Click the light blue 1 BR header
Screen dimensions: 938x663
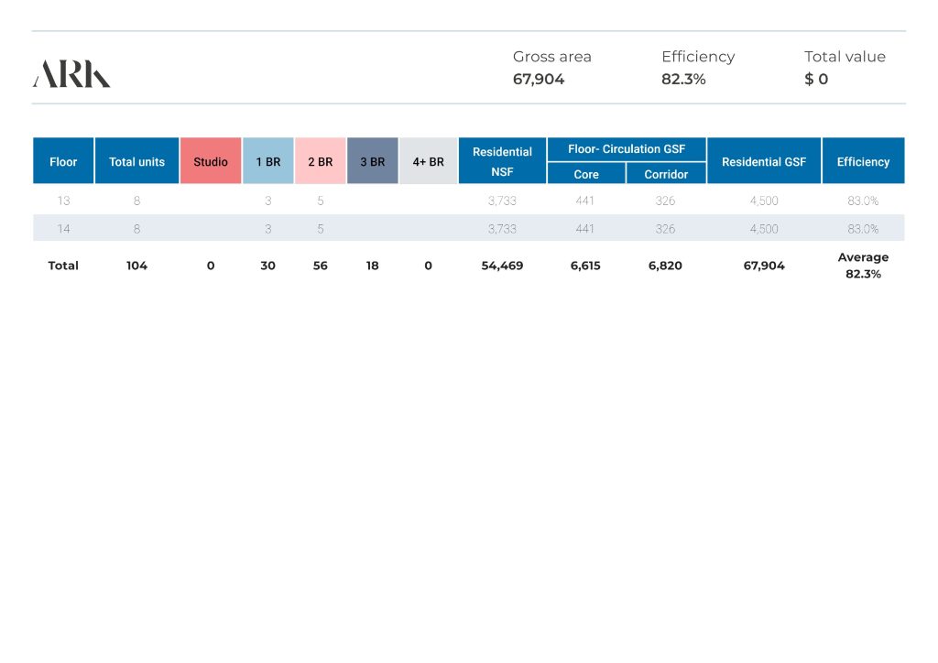(267, 161)
